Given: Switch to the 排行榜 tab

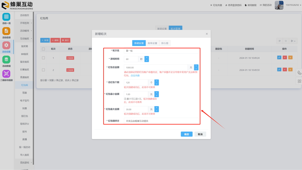Looking at the screenshot, I should 165,43.
